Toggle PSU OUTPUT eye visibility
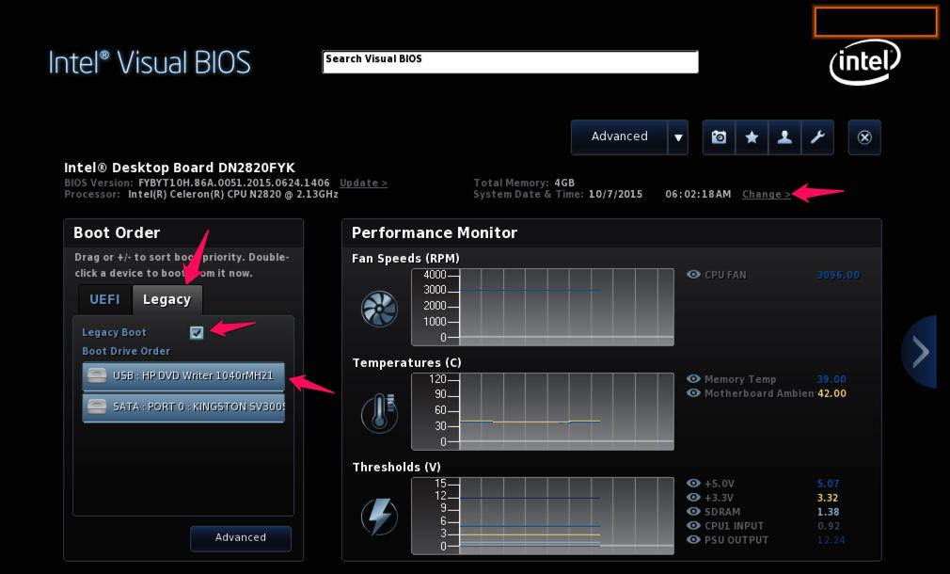 693,539
